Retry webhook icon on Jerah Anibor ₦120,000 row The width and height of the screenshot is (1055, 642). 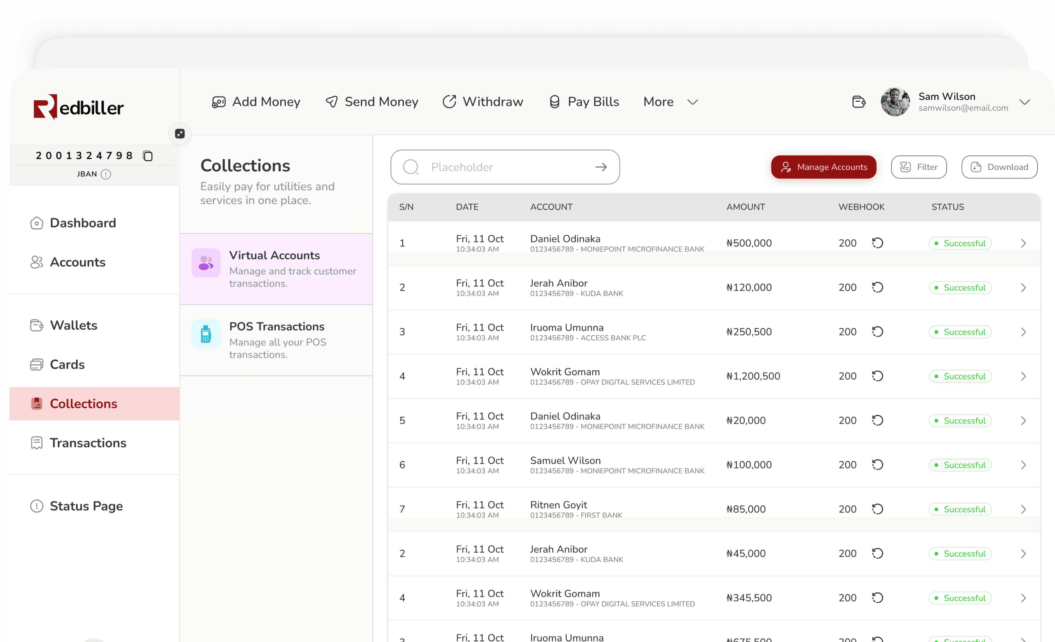click(877, 288)
